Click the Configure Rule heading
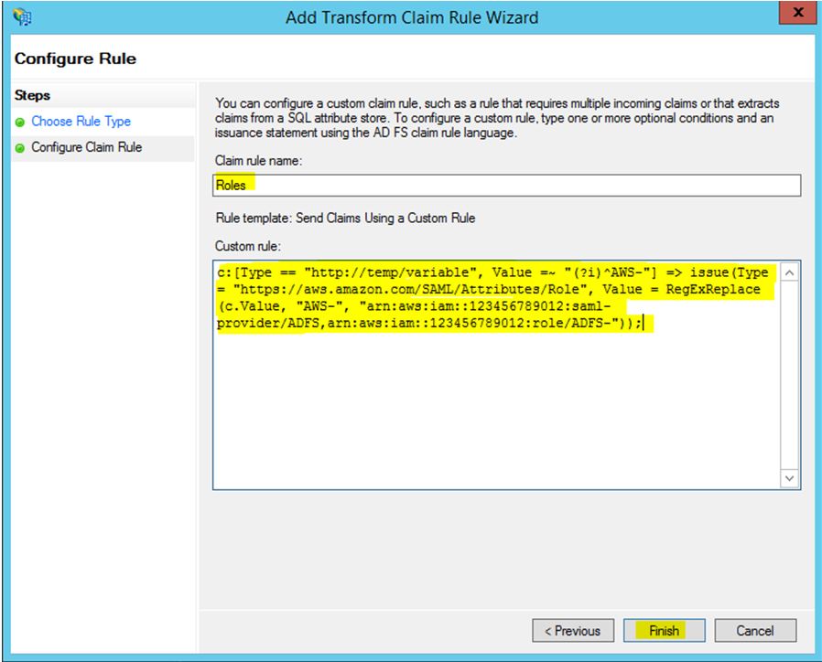Image resolution: width=822 pixels, height=662 pixels. pyautogui.click(x=75, y=59)
